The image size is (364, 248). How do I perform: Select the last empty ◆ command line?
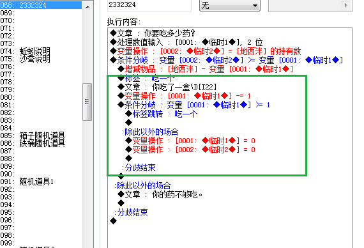coord(113,221)
